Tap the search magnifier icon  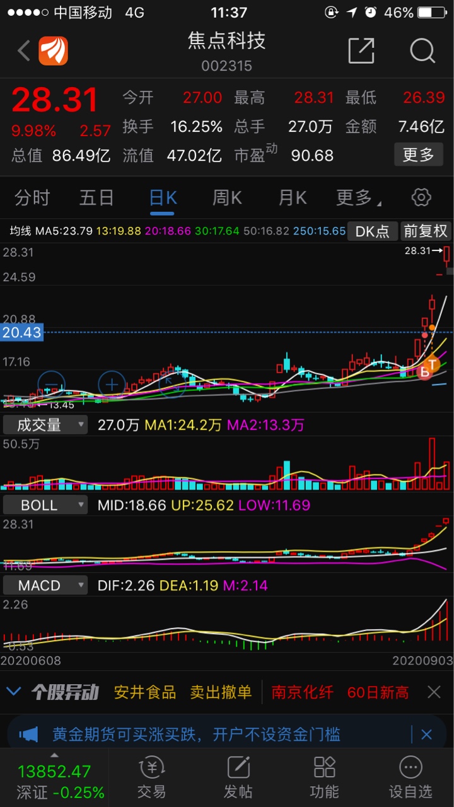click(422, 51)
